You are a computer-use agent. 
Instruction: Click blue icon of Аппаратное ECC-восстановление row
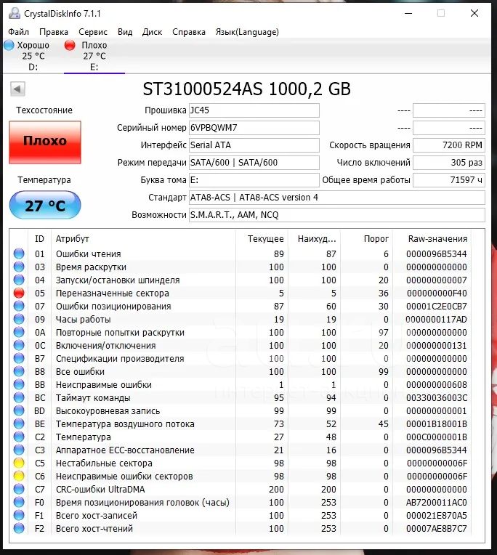click(x=19, y=450)
